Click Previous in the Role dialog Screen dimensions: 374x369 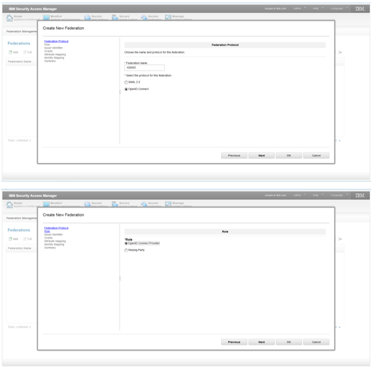tap(234, 342)
